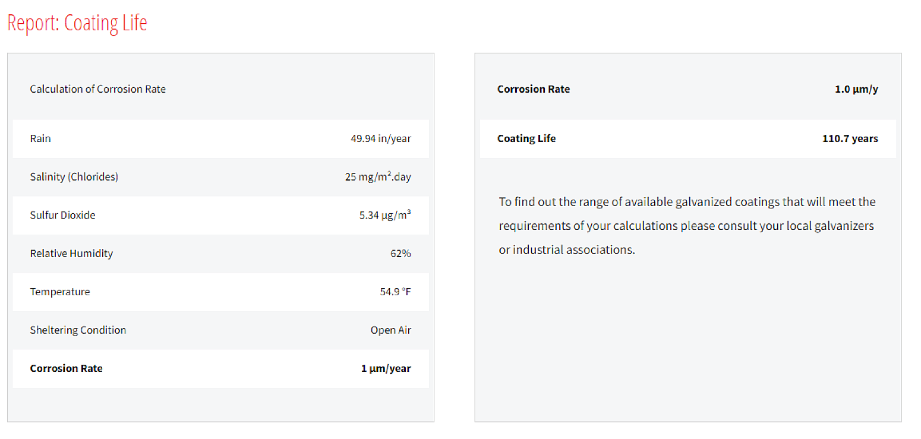Select the Salinity (Chlorides) label
This screenshot has width=921, height=439.
[x=74, y=177]
